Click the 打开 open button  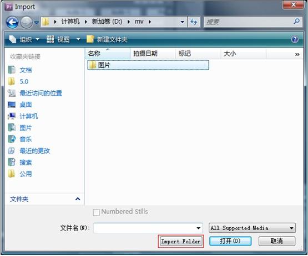(x=230, y=241)
